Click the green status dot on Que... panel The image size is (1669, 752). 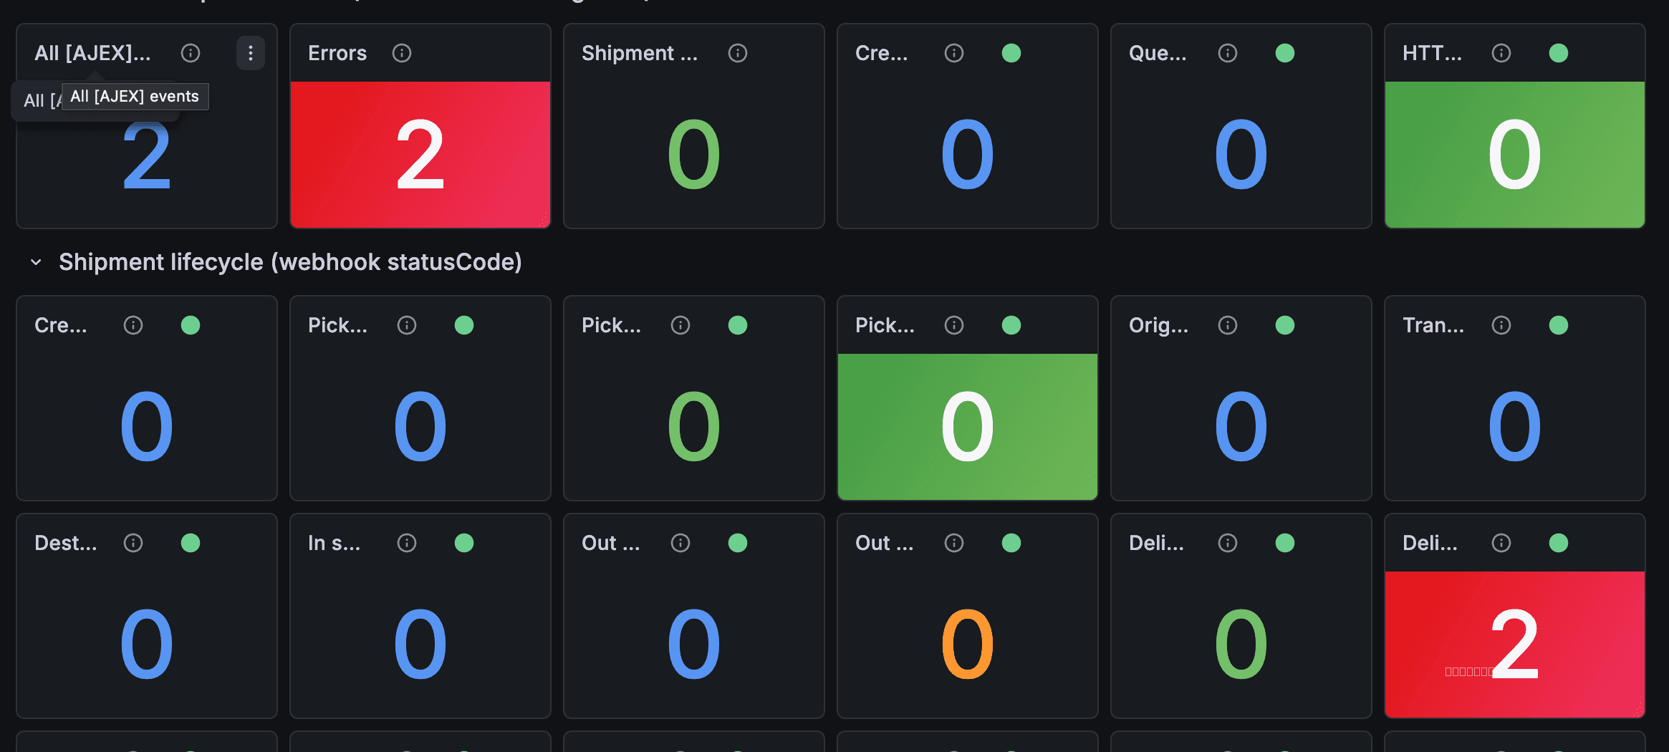coord(1285,53)
